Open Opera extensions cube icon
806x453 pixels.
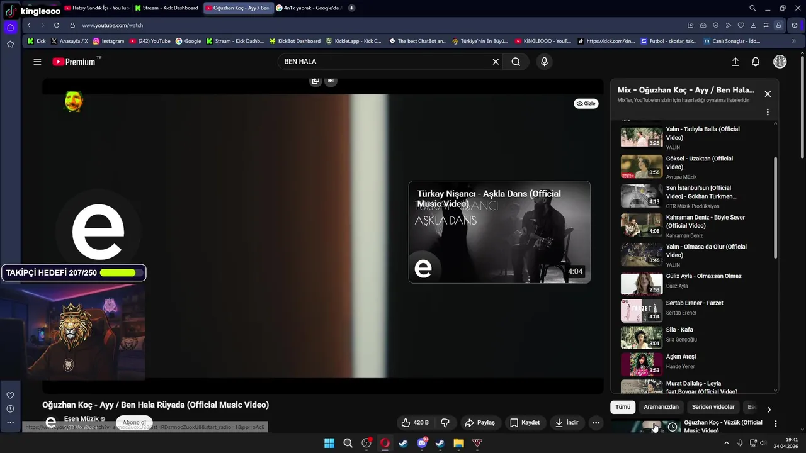click(795, 25)
